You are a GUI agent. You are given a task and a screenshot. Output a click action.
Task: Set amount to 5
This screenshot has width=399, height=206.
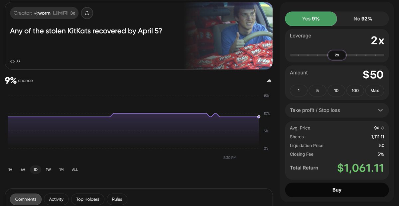click(x=318, y=91)
